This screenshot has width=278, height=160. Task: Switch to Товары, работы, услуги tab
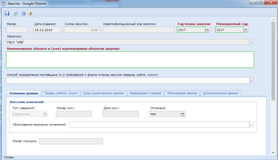pos(61,93)
